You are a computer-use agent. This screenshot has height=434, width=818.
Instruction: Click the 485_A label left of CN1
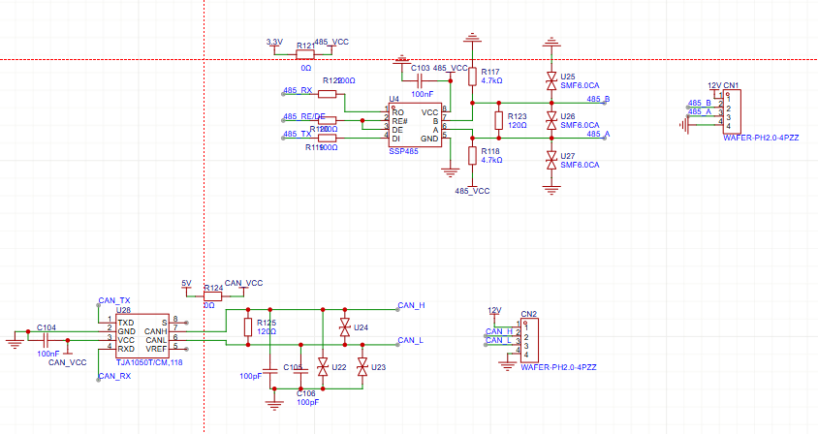700,111
